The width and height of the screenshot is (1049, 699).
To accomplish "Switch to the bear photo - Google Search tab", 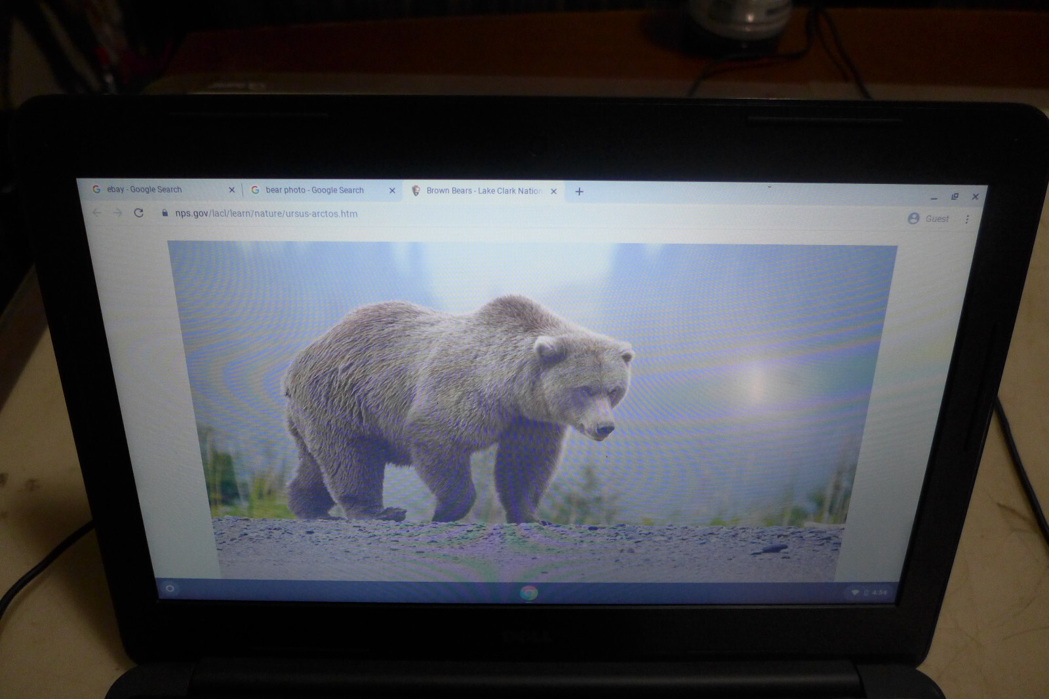I will tap(323, 190).
